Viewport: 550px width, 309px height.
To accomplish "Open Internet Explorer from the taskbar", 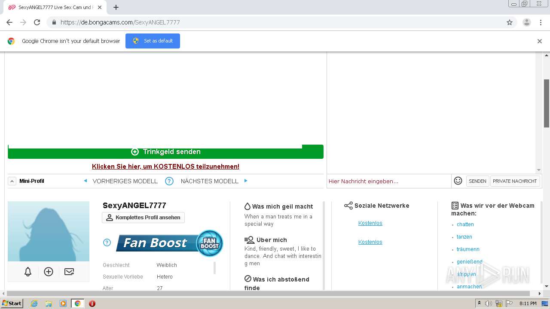I will click(34, 303).
